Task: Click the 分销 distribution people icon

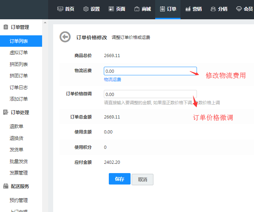Action: (x=213, y=9)
